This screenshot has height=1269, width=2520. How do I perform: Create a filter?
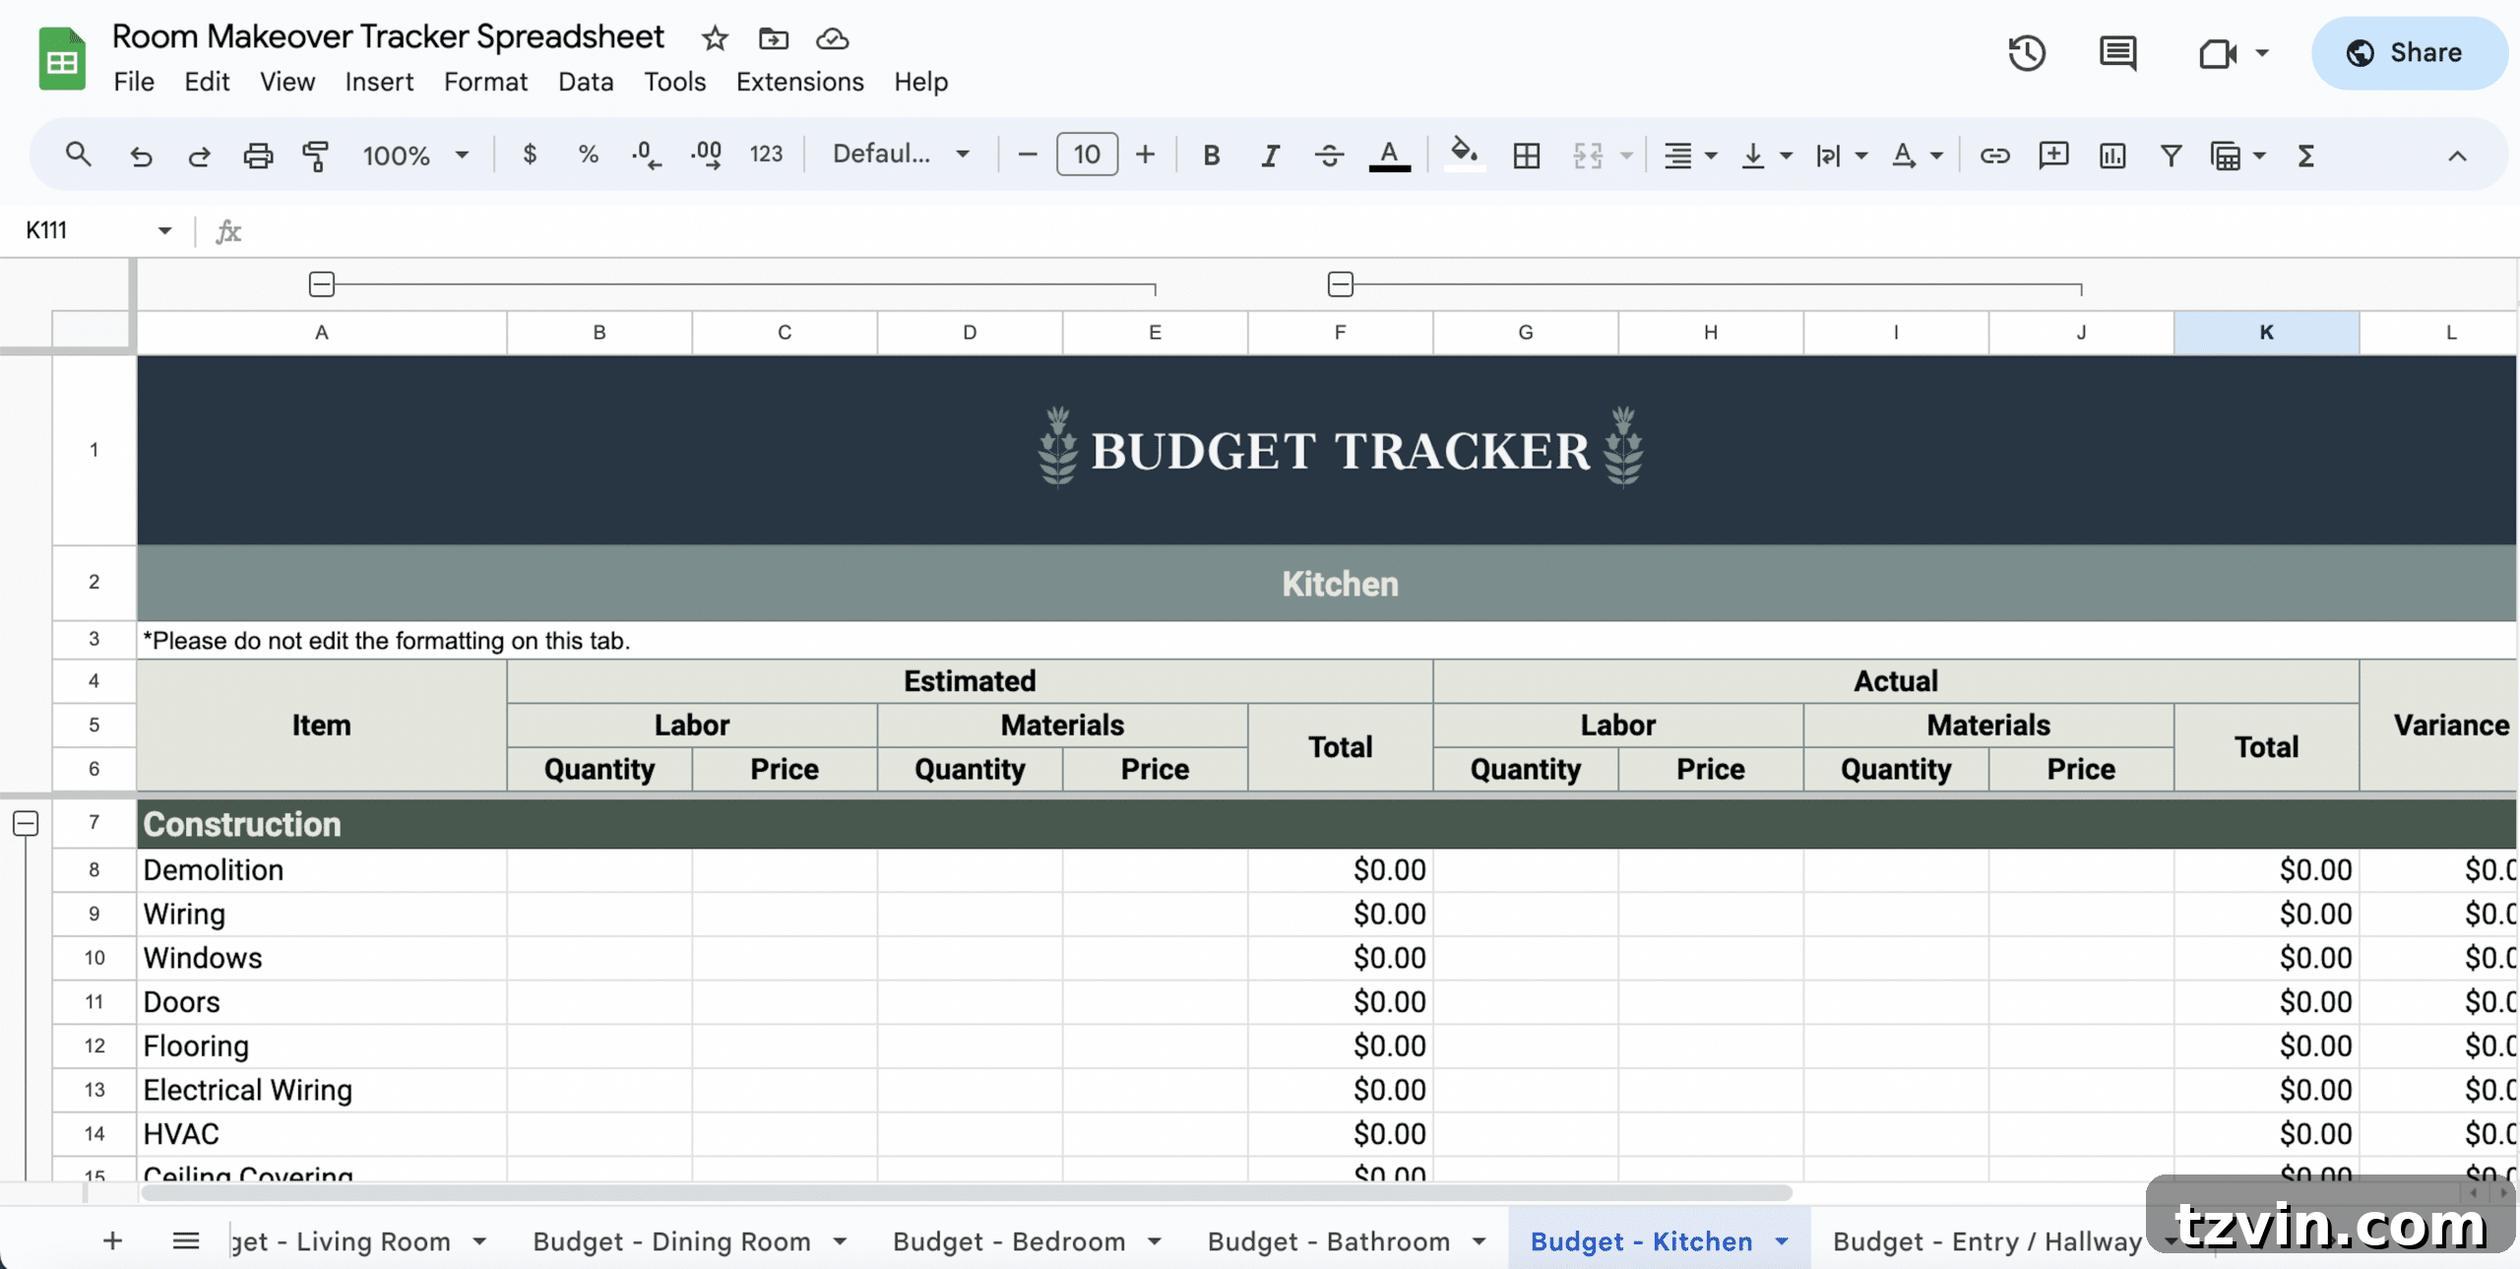2171,156
